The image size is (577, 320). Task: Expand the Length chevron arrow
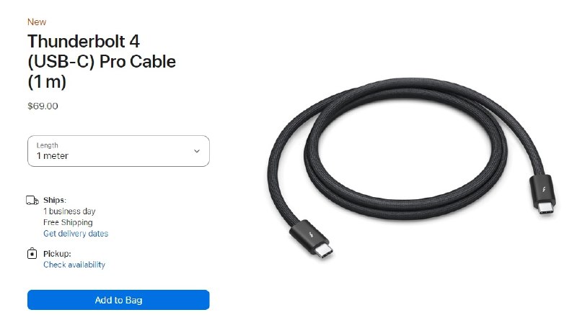pyautogui.click(x=197, y=151)
